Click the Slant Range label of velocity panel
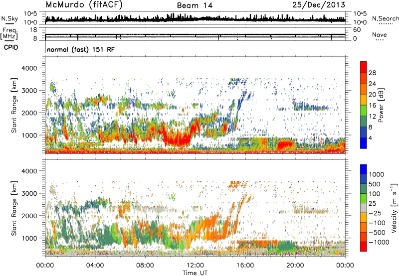The image size is (399, 276). (14, 208)
